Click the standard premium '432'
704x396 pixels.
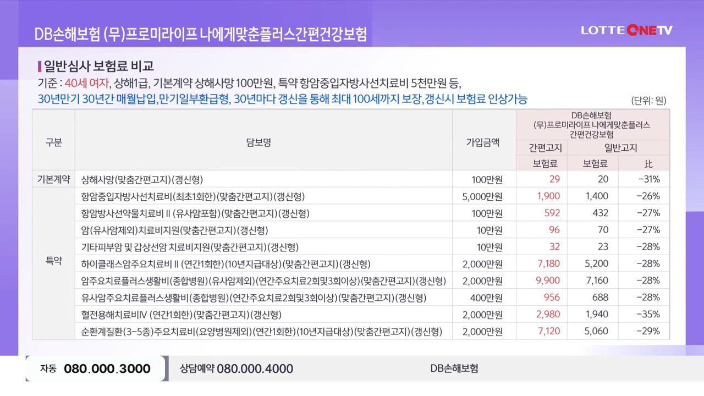pyautogui.click(x=601, y=213)
